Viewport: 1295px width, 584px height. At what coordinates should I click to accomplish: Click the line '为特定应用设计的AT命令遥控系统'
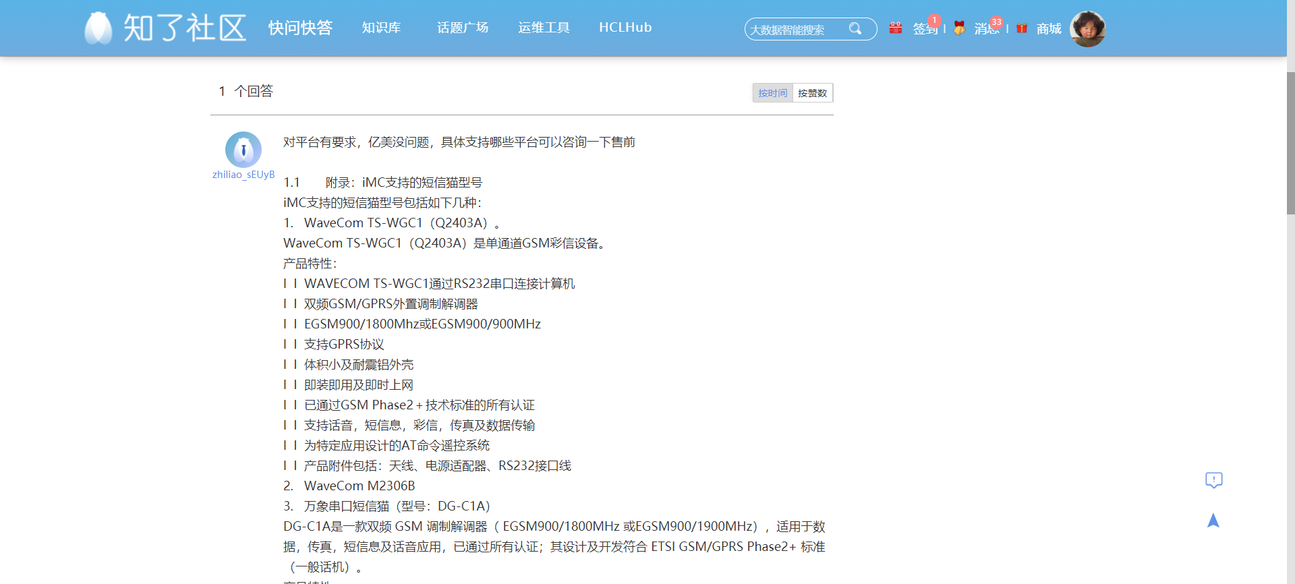(397, 446)
